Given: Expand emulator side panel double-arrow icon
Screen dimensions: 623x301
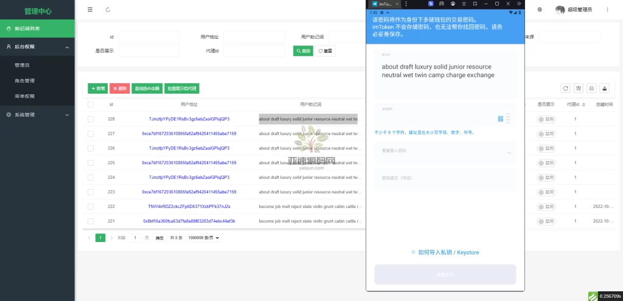Looking at the screenshot, I should (519, 4).
